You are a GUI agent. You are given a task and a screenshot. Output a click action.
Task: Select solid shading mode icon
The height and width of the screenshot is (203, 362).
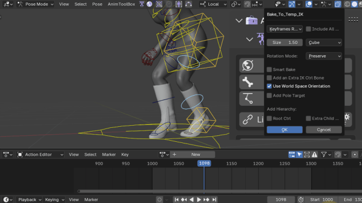point(354,4)
